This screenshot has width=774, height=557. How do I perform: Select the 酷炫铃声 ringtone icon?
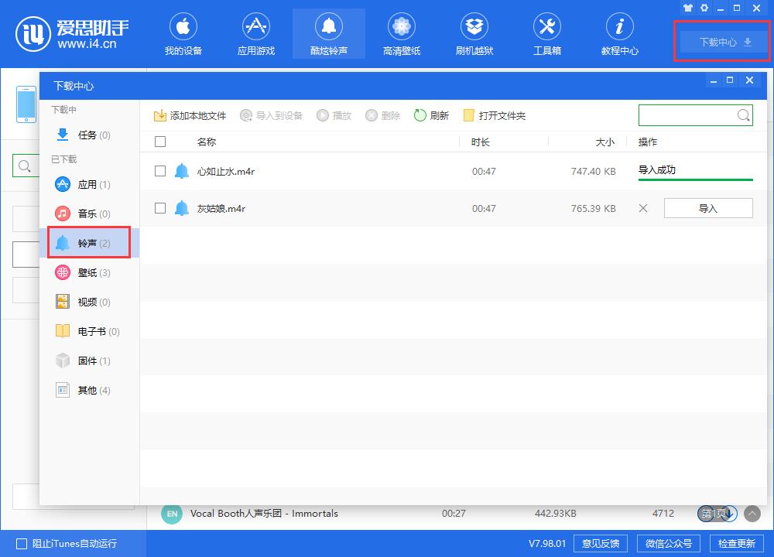pyautogui.click(x=329, y=33)
